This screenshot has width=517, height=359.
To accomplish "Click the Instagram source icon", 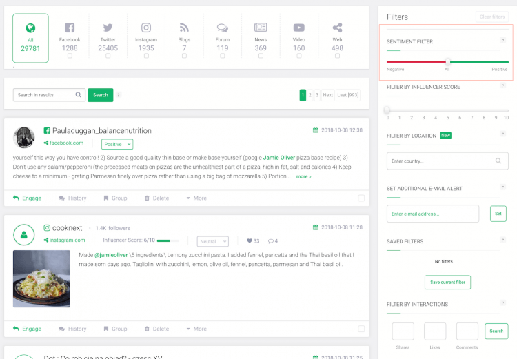I will point(146,28).
